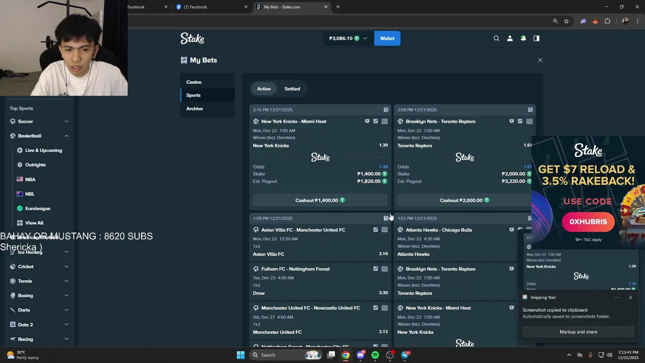Click the Live & Upcoming basketball icon
This screenshot has width=645, height=363.
click(x=20, y=150)
